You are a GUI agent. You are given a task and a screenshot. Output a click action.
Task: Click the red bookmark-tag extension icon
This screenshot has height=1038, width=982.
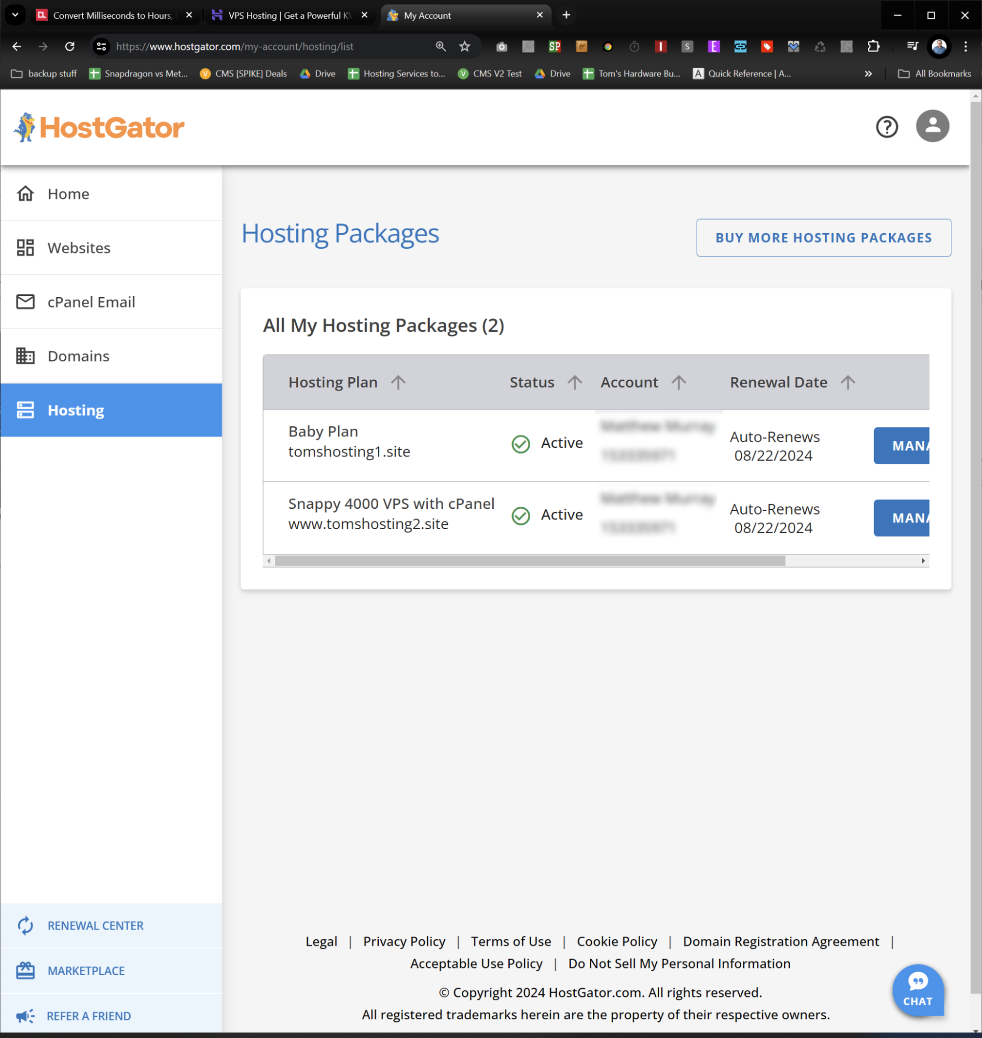(767, 47)
